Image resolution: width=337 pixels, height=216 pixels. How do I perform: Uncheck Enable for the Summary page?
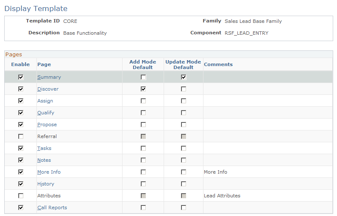pos(21,77)
